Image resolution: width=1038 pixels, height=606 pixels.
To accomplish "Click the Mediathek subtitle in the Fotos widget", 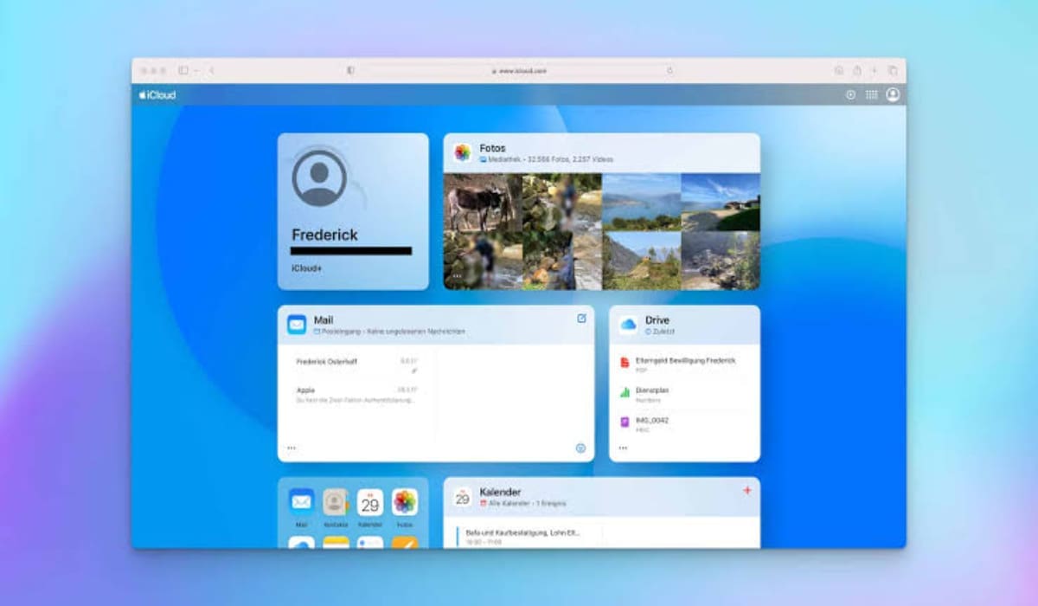I will pyautogui.click(x=547, y=160).
